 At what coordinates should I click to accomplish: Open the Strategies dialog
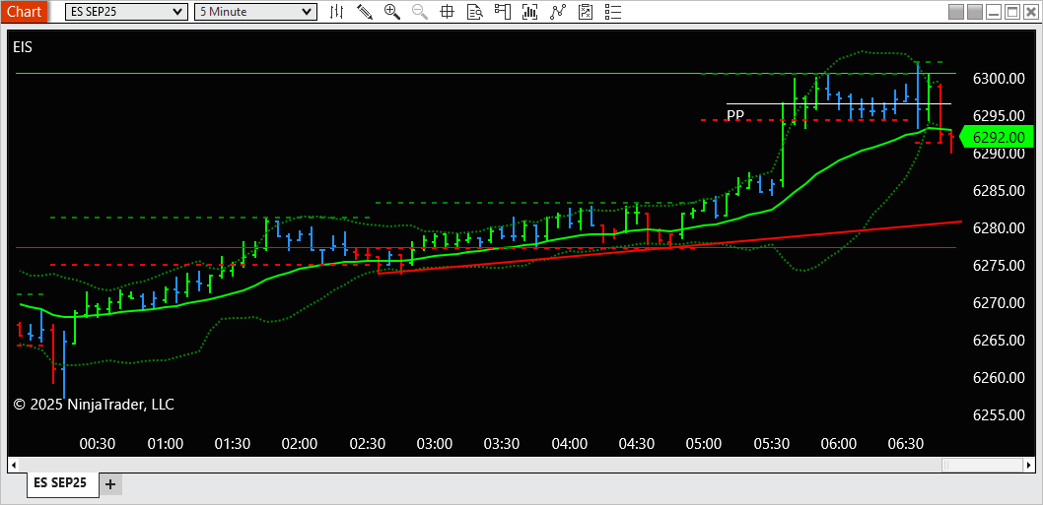pyautogui.click(x=557, y=11)
